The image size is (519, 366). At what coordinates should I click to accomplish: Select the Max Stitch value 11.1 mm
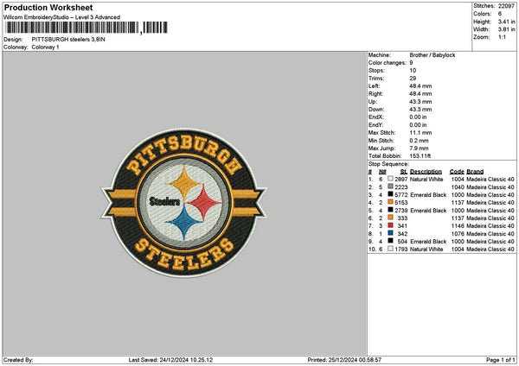420,133
